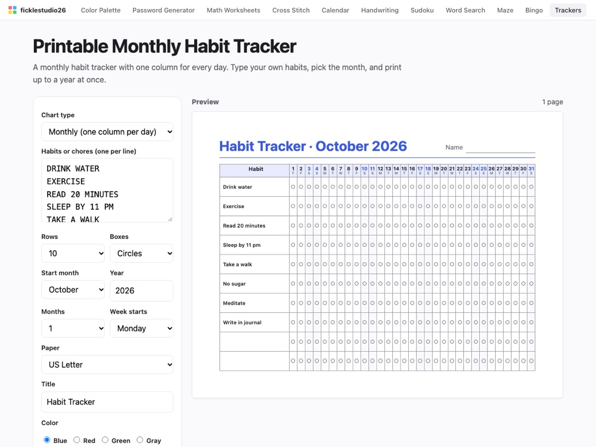596x447 pixels.
Task: Open the ficklestudio26 home link
Action: [x=37, y=10]
